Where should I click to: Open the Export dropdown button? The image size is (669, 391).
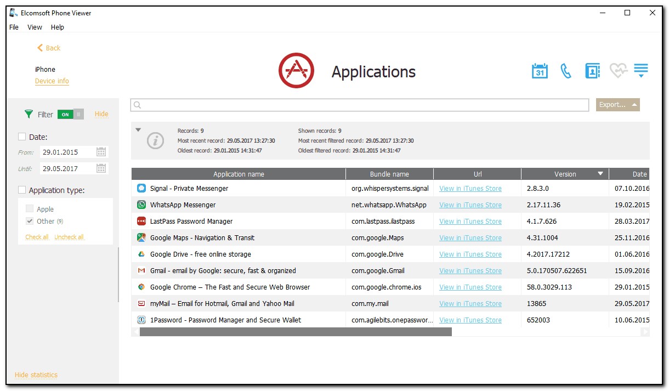617,105
